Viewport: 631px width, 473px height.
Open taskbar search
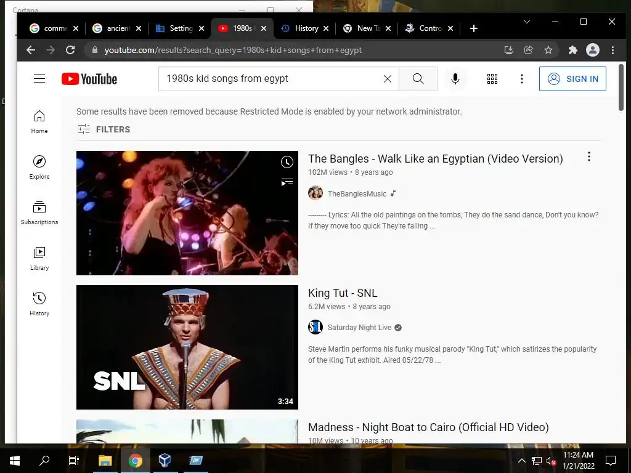click(44, 461)
